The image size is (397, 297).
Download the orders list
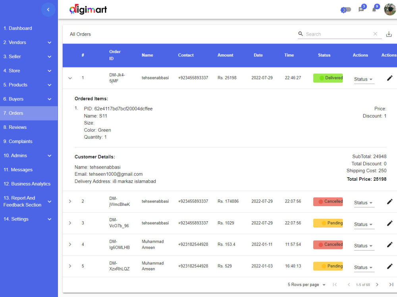[389, 34]
